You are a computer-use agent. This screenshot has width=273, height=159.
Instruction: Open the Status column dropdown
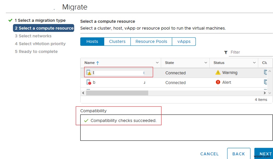coord(253,63)
